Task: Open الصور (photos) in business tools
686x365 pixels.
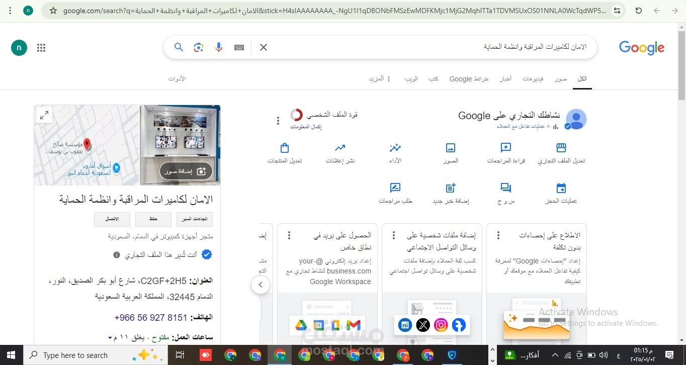Action: point(451,153)
